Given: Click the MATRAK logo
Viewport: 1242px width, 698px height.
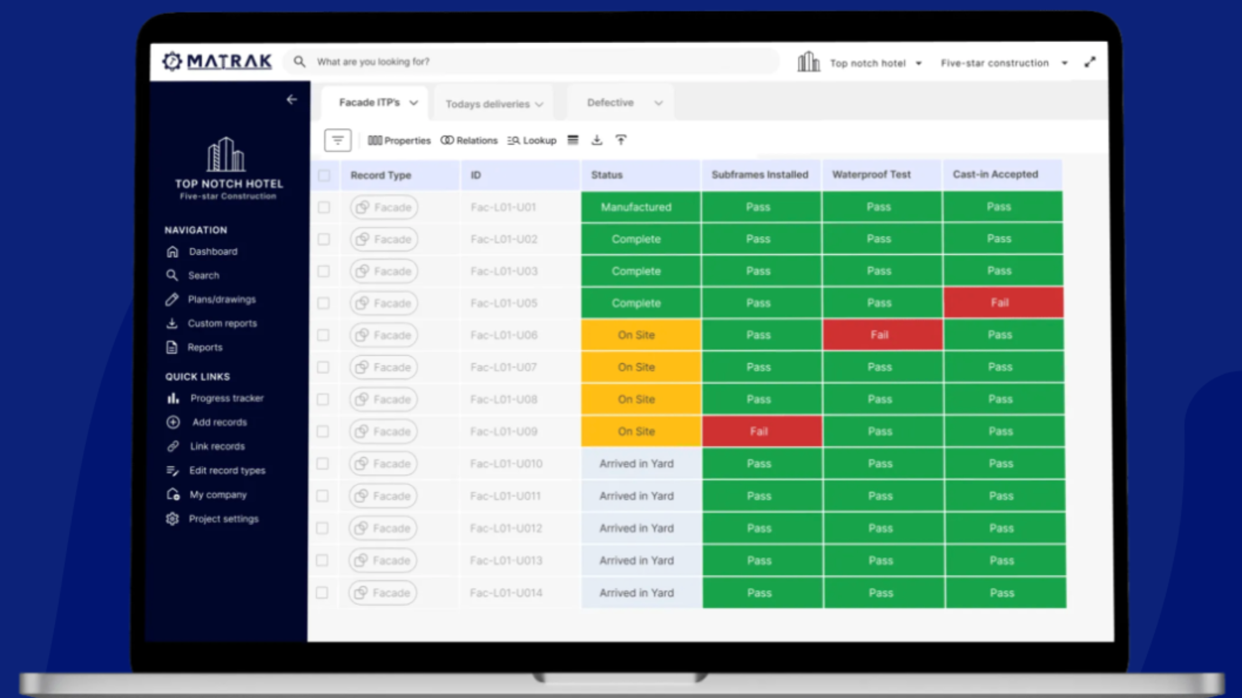Looking at the screenshot, I should pos(217,61).
